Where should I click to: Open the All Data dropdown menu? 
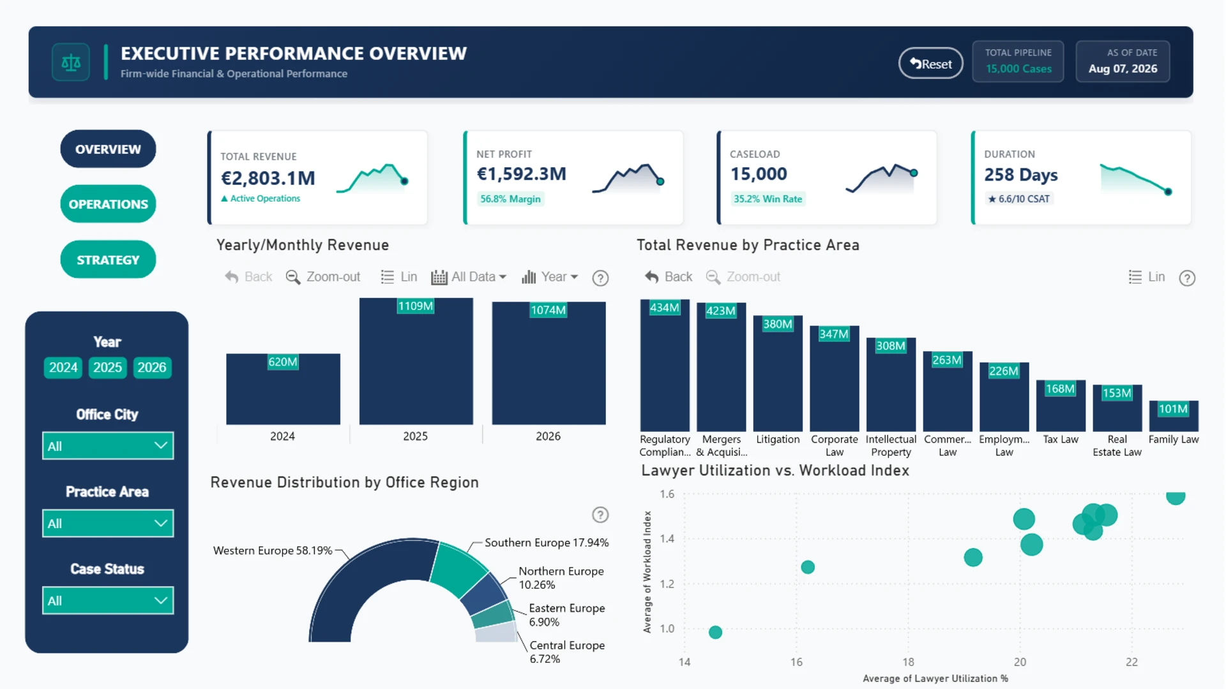(x=469, y=277)
